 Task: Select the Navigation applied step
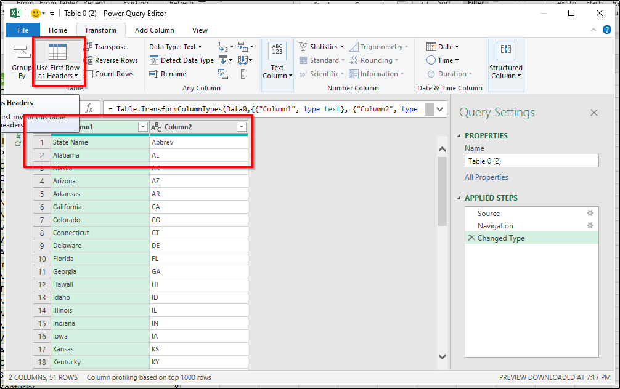(x=531, y=226)
